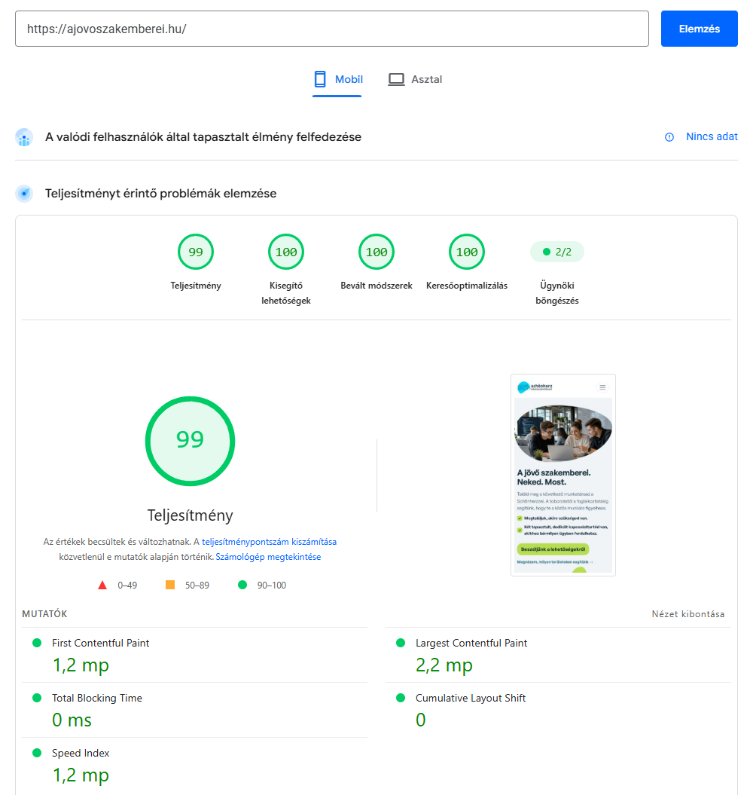750x795 pixels.
Task: Click heading A valódi felhasználók által tapasztalt
Action: click(203, 137)
